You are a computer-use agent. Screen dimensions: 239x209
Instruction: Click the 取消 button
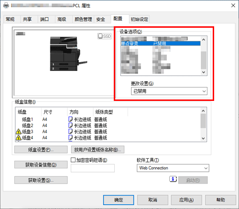click(152, 200)
